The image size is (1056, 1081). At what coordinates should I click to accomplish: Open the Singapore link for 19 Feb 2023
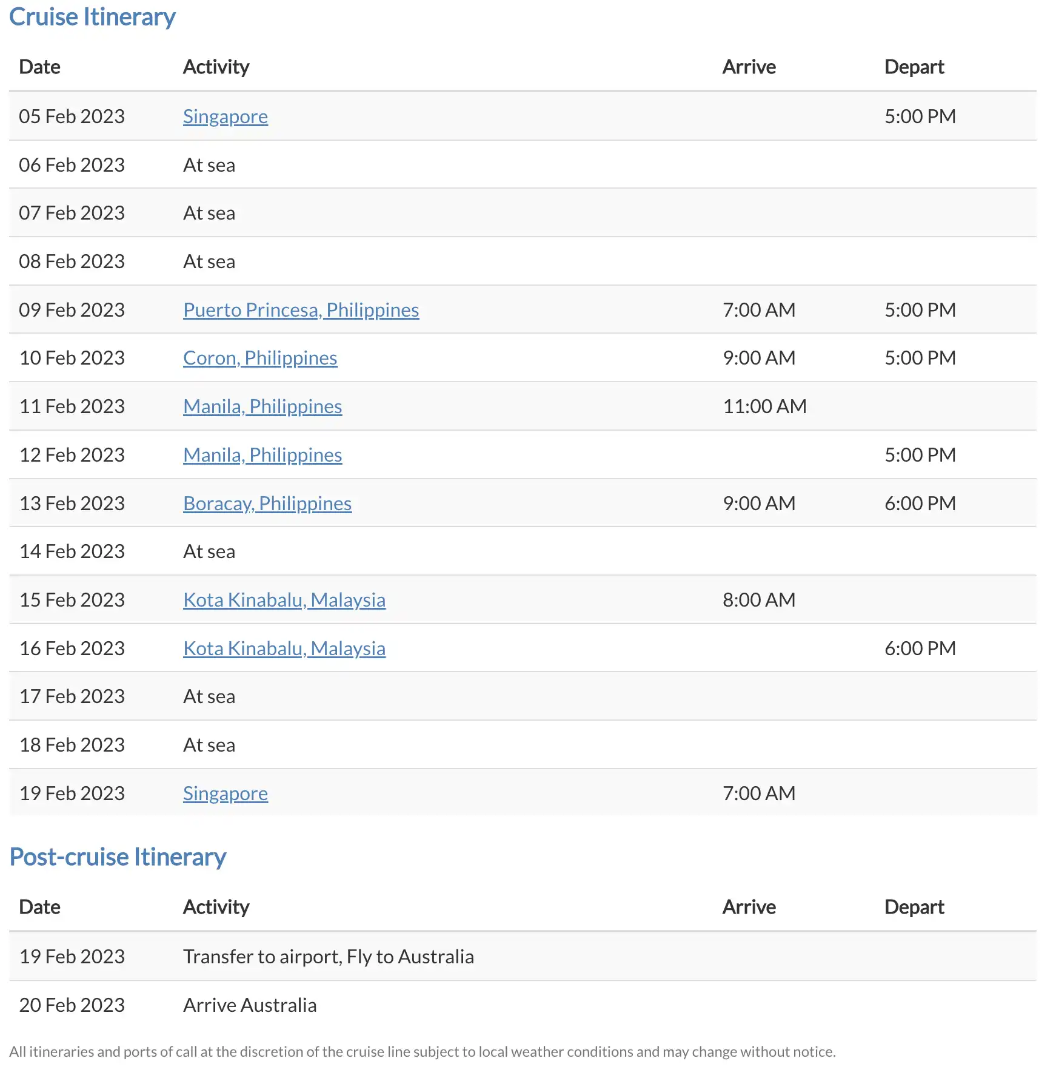pyautogui.click(x=225, y=793)
